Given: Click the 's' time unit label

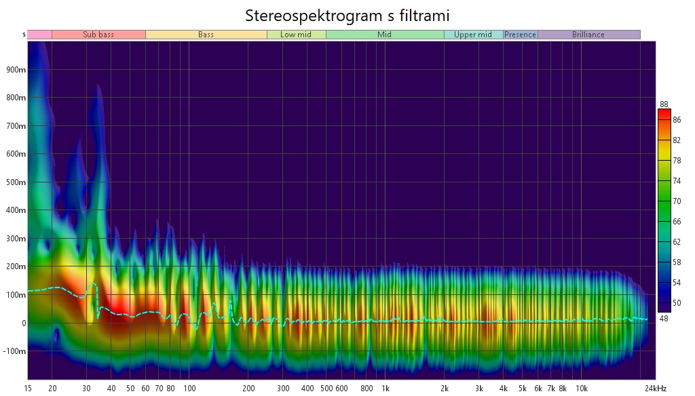Looking at the screenshot, I should tap(24, 35).
